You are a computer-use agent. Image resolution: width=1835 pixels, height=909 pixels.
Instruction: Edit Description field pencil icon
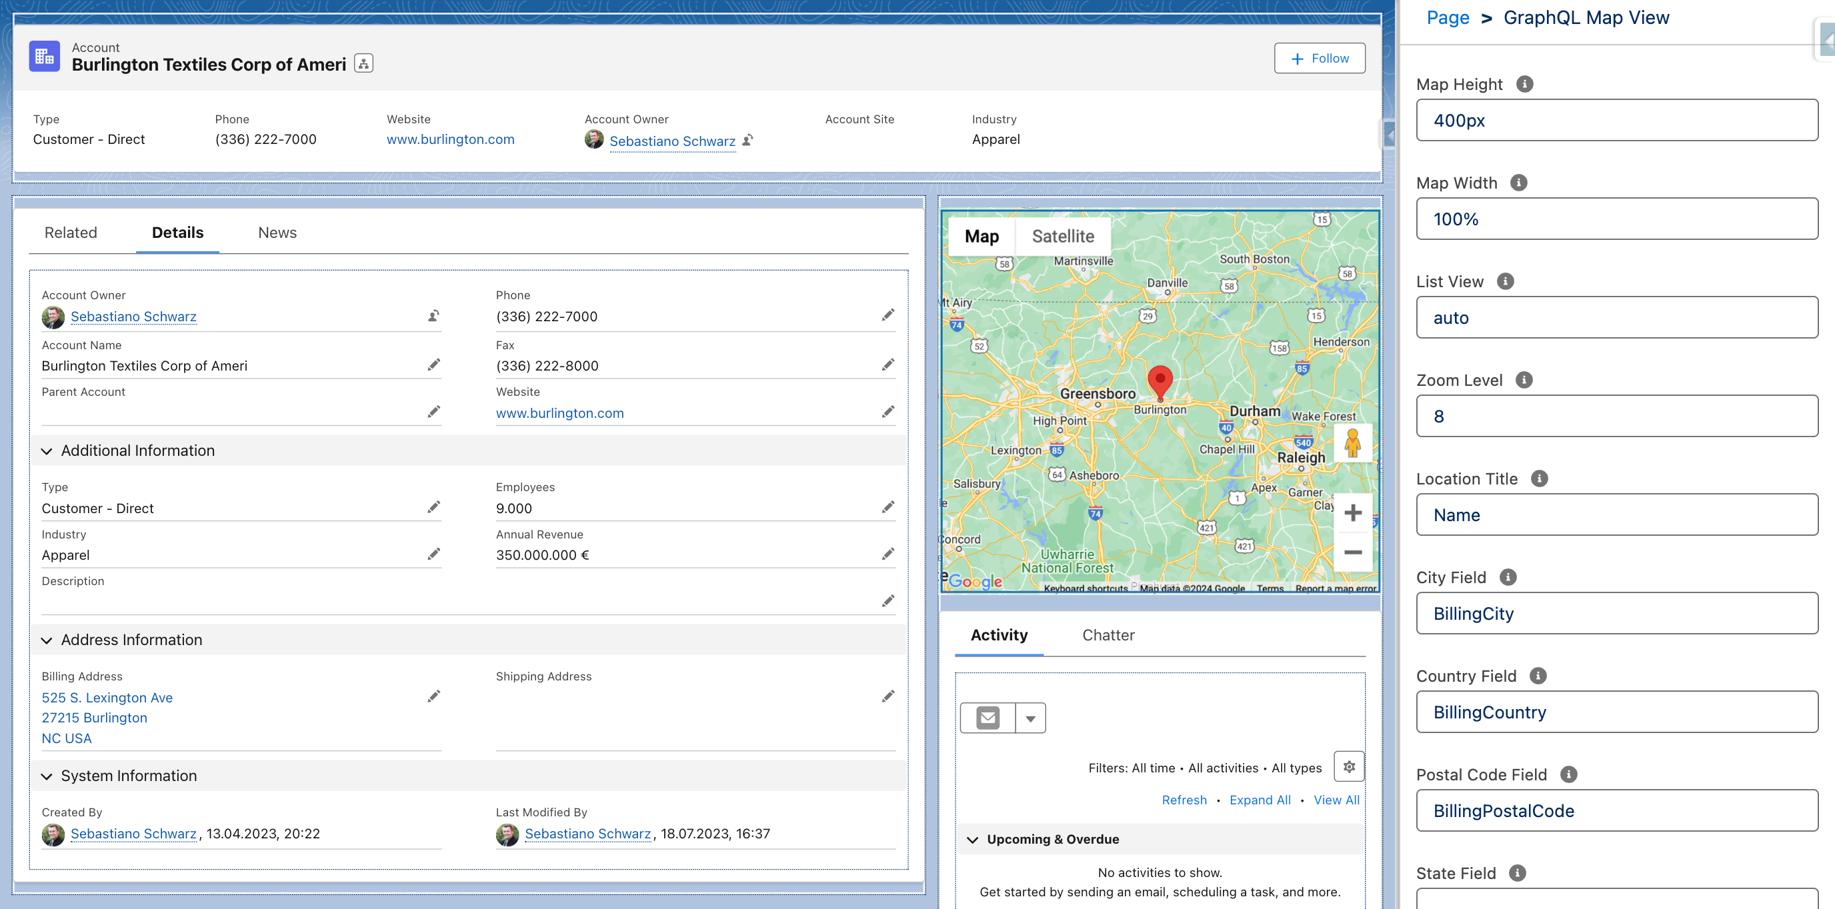click(887, 601)
